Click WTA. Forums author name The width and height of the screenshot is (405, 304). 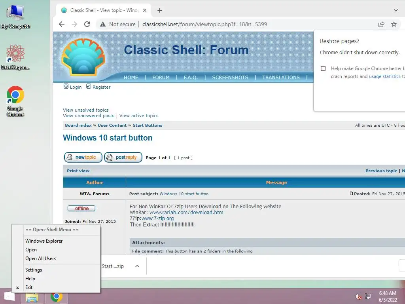point(95,194)
